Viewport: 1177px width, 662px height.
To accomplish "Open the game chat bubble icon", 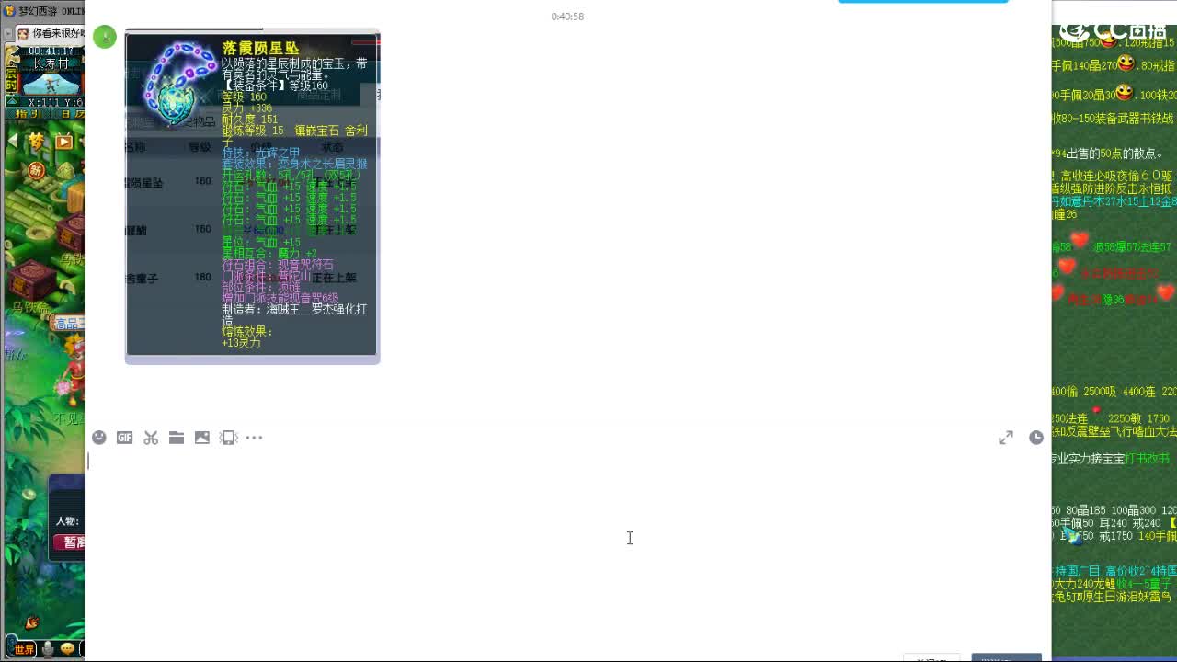I will 68,649.
